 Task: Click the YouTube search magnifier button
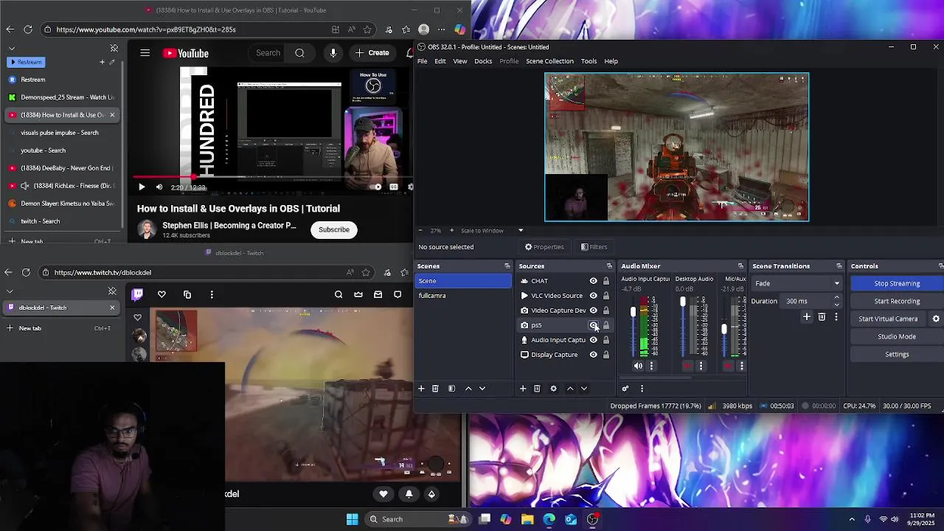299,53
